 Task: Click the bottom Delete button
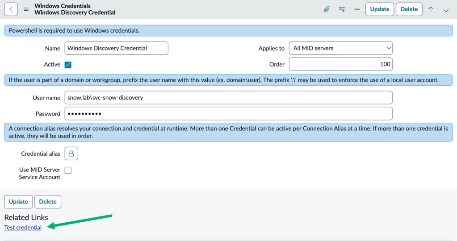pos(48,202)
